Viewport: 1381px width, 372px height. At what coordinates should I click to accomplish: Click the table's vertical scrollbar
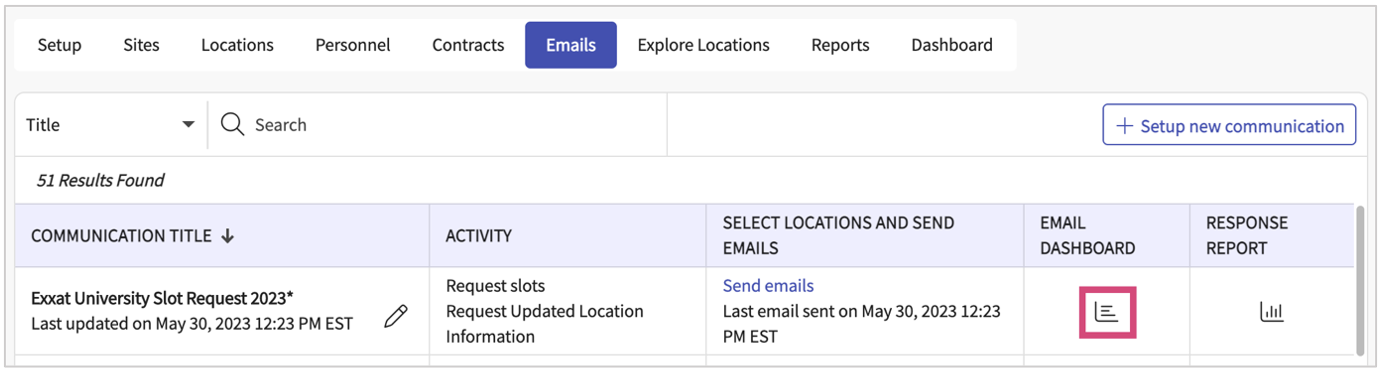(x=1360, y=278)
